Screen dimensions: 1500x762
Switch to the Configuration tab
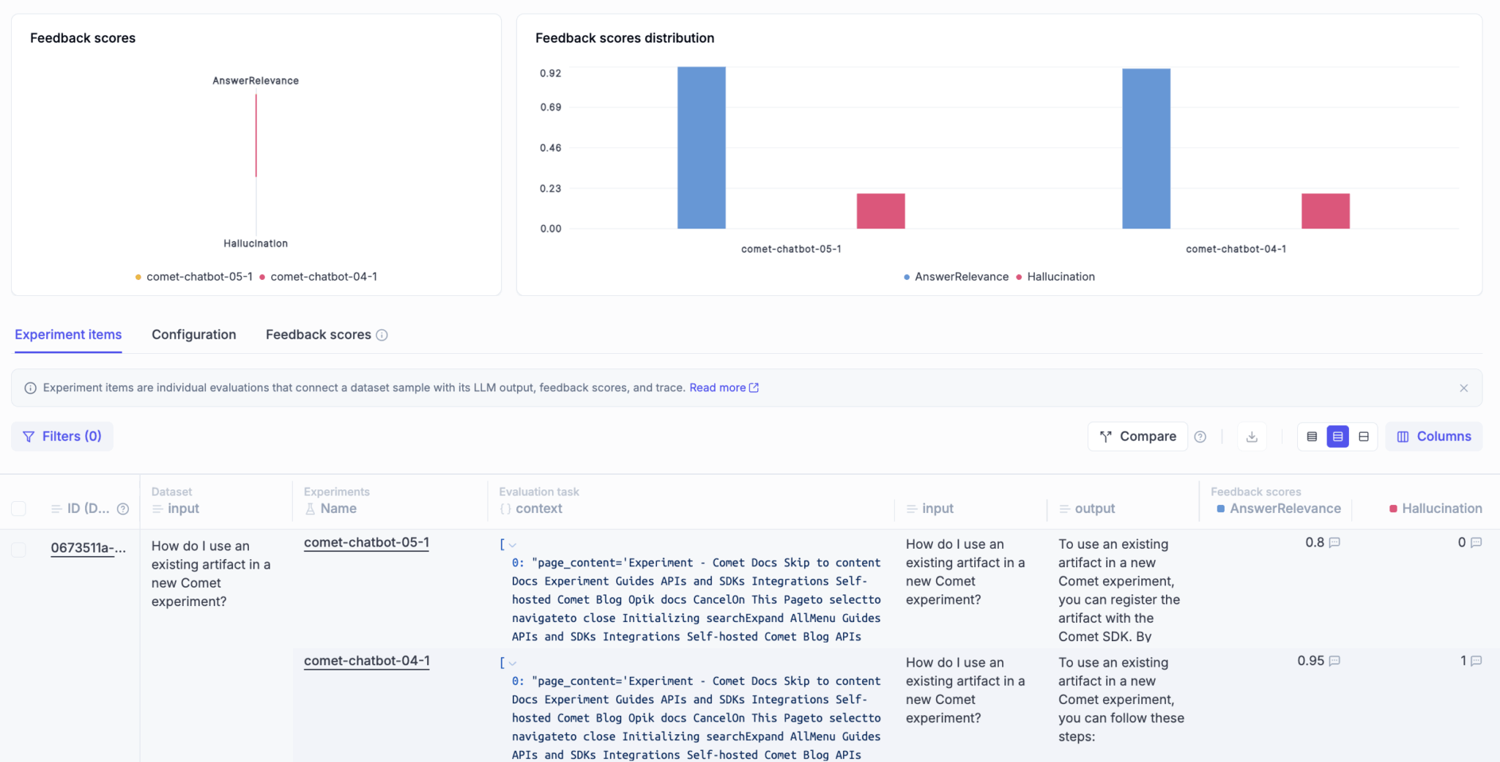pyautogui.click(x=193, y=335)
